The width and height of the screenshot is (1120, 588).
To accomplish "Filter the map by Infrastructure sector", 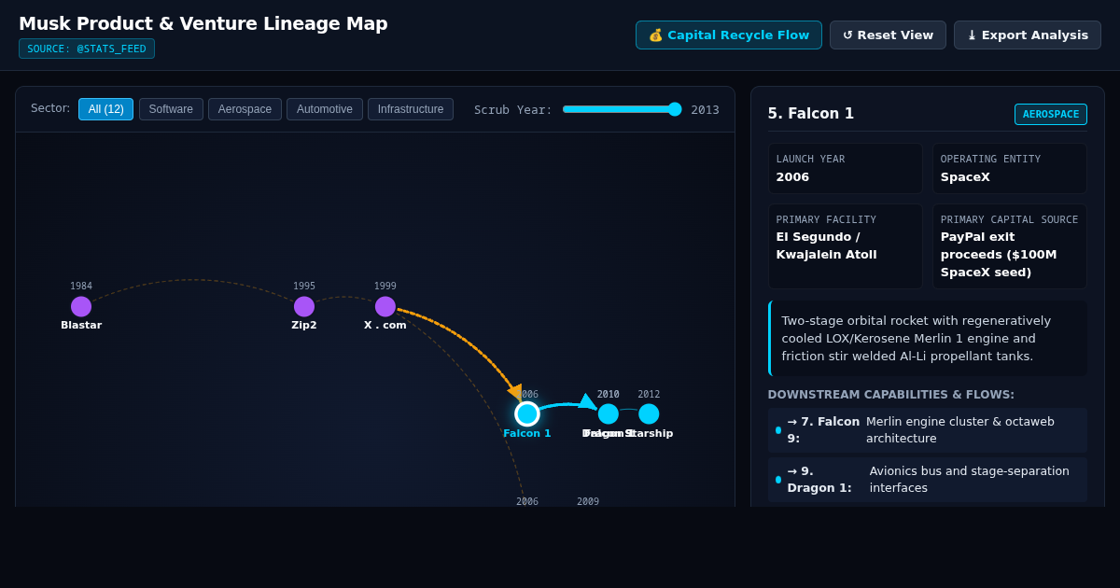I will tap(411, 109).
